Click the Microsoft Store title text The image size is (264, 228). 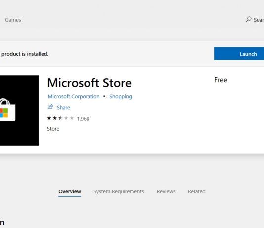89,83
